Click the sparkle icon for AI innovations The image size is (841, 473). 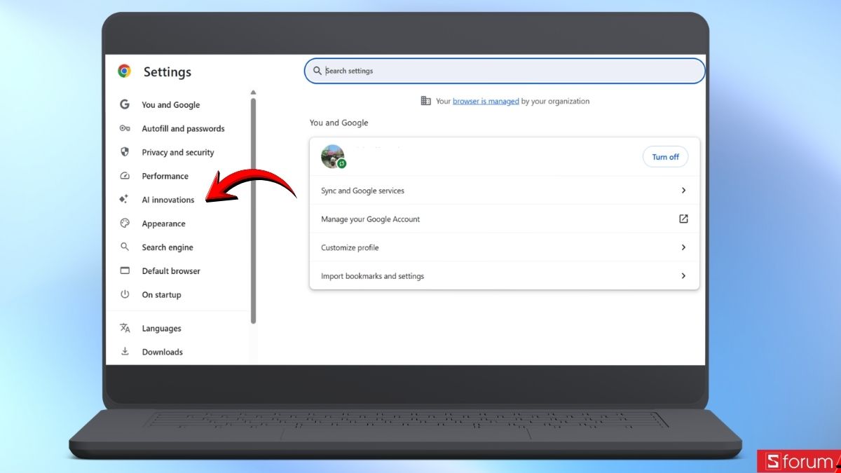[x=124, y=200]
